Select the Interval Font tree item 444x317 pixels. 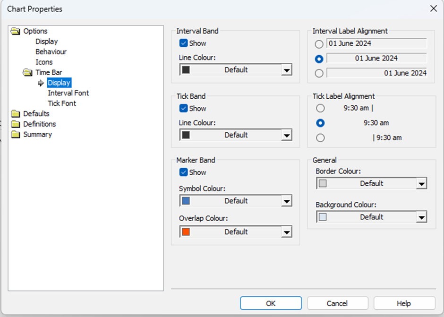tap(68, 93)
